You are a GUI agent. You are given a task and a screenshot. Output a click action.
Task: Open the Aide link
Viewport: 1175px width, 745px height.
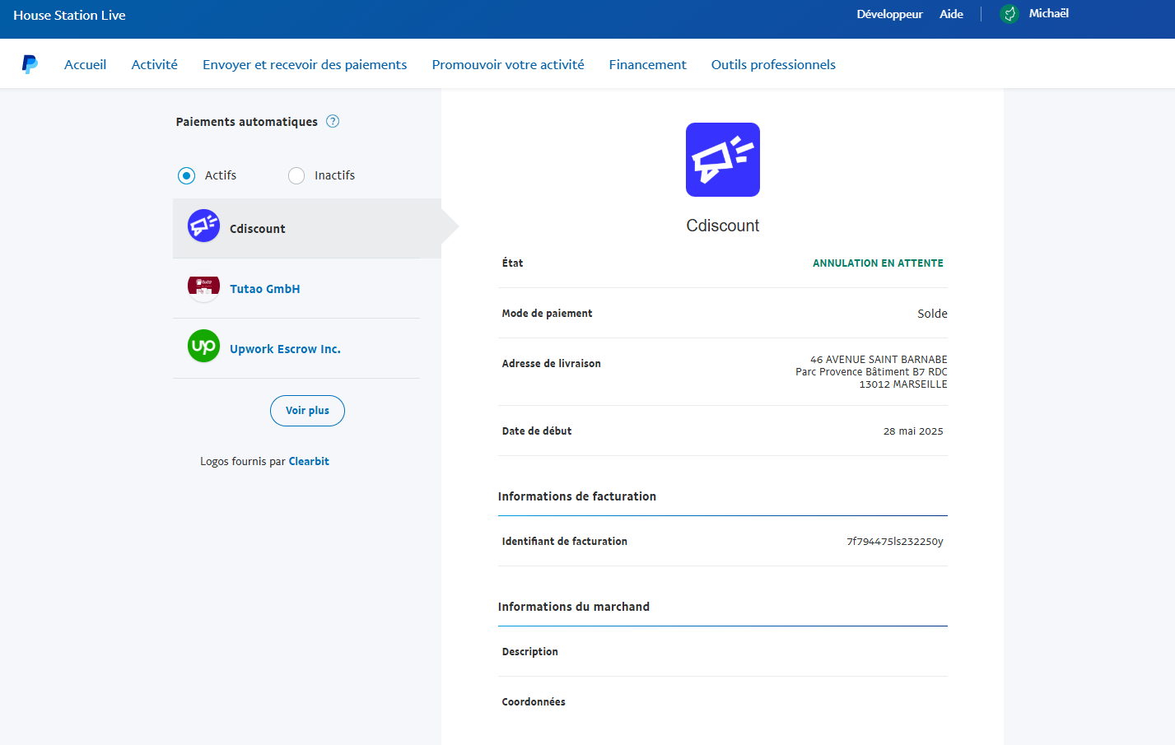coord(951,14)
